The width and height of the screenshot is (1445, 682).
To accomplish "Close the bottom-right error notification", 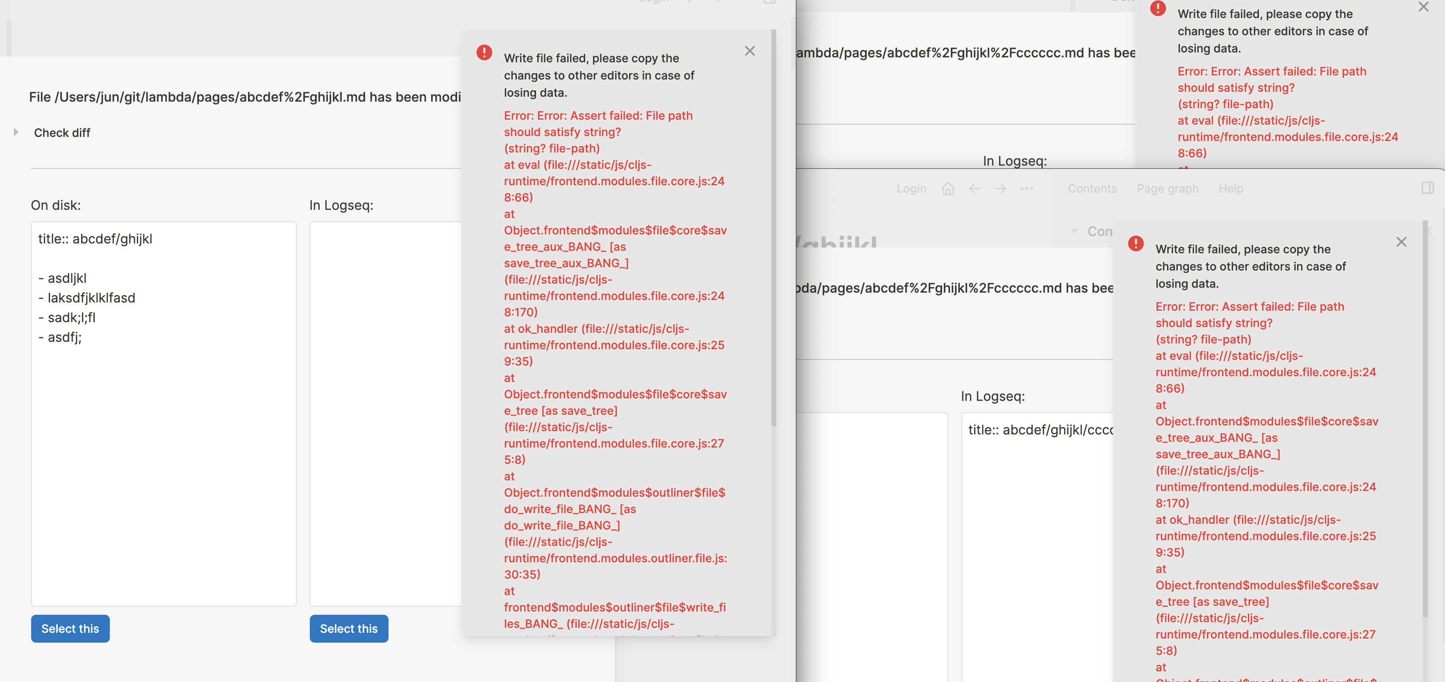I will click(1401, 242).
